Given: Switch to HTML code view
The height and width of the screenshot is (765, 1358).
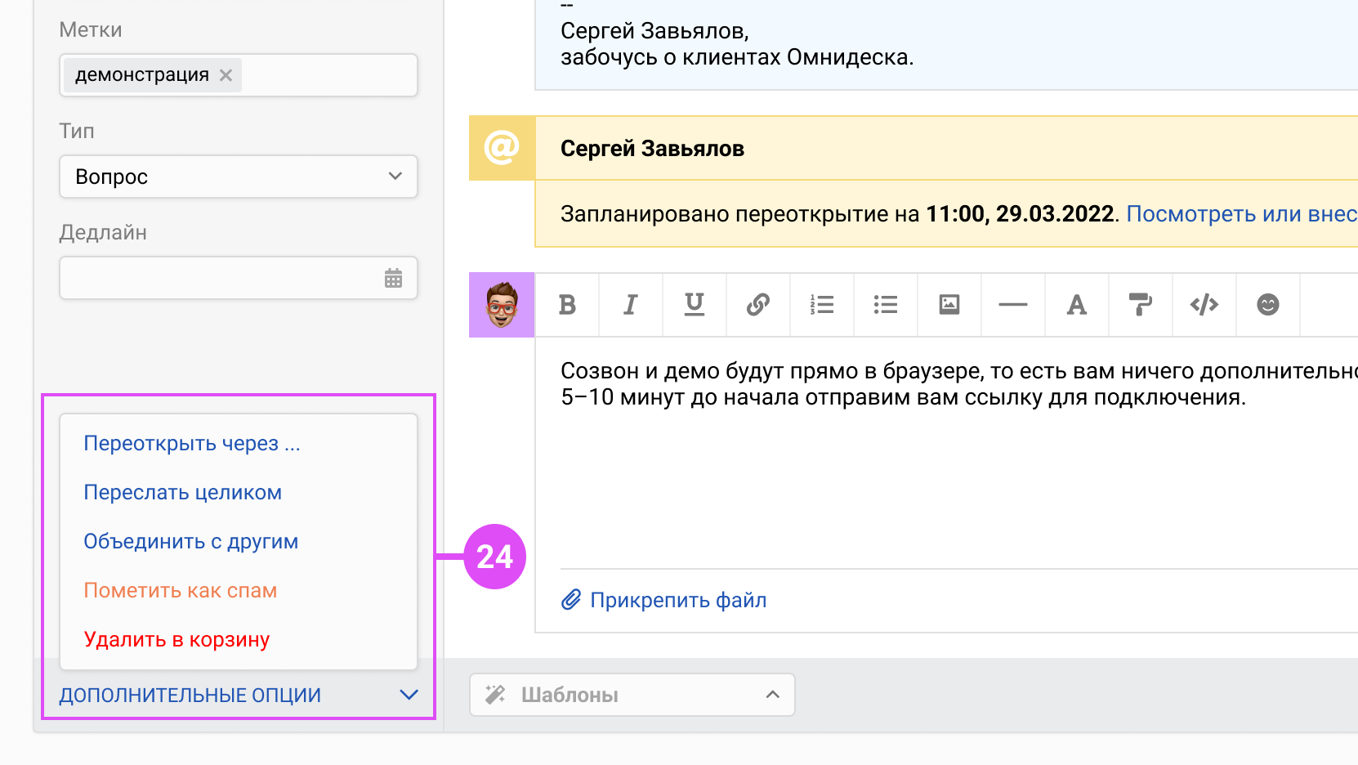Looking at the screenshot, I should point(1204,305).
